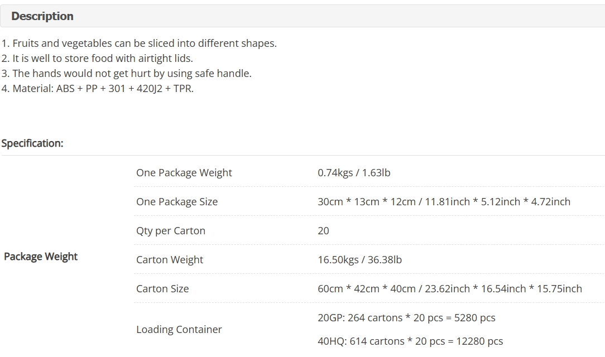Click the safe handle description line
This screenshot has height=357, width=605.
tap(126, 73)
